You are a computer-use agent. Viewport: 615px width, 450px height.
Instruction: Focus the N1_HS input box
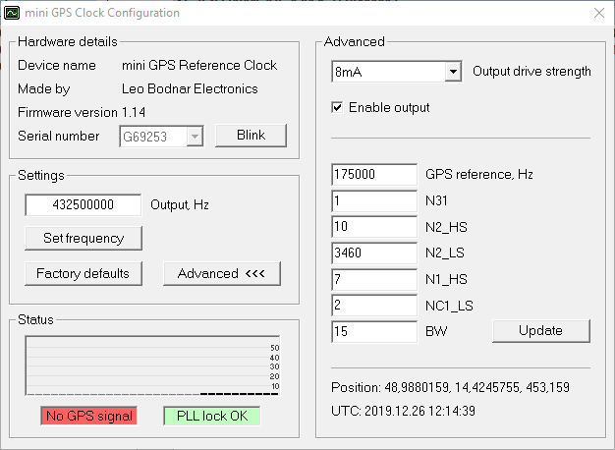374,280
